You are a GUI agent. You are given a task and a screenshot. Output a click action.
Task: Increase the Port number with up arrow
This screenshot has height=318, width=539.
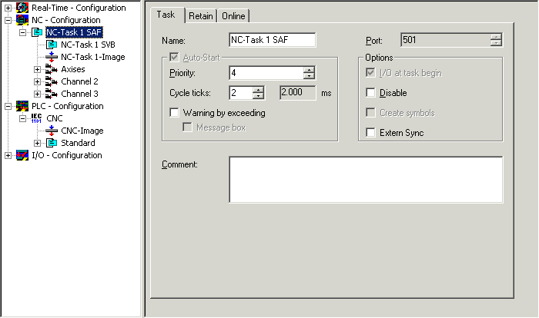(x=496, y=37)
